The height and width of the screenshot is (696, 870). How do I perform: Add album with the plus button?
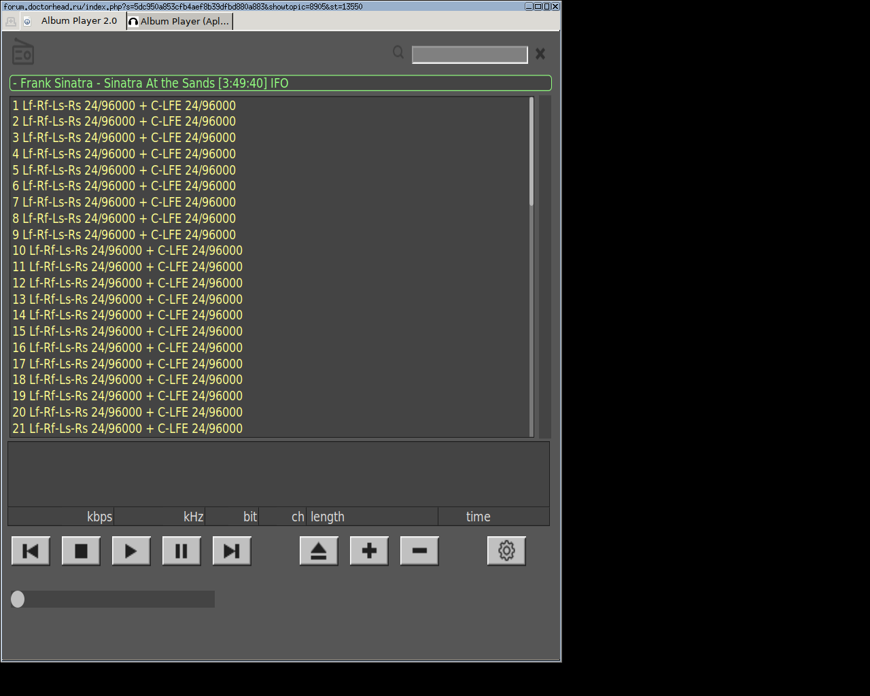(369, 551)
